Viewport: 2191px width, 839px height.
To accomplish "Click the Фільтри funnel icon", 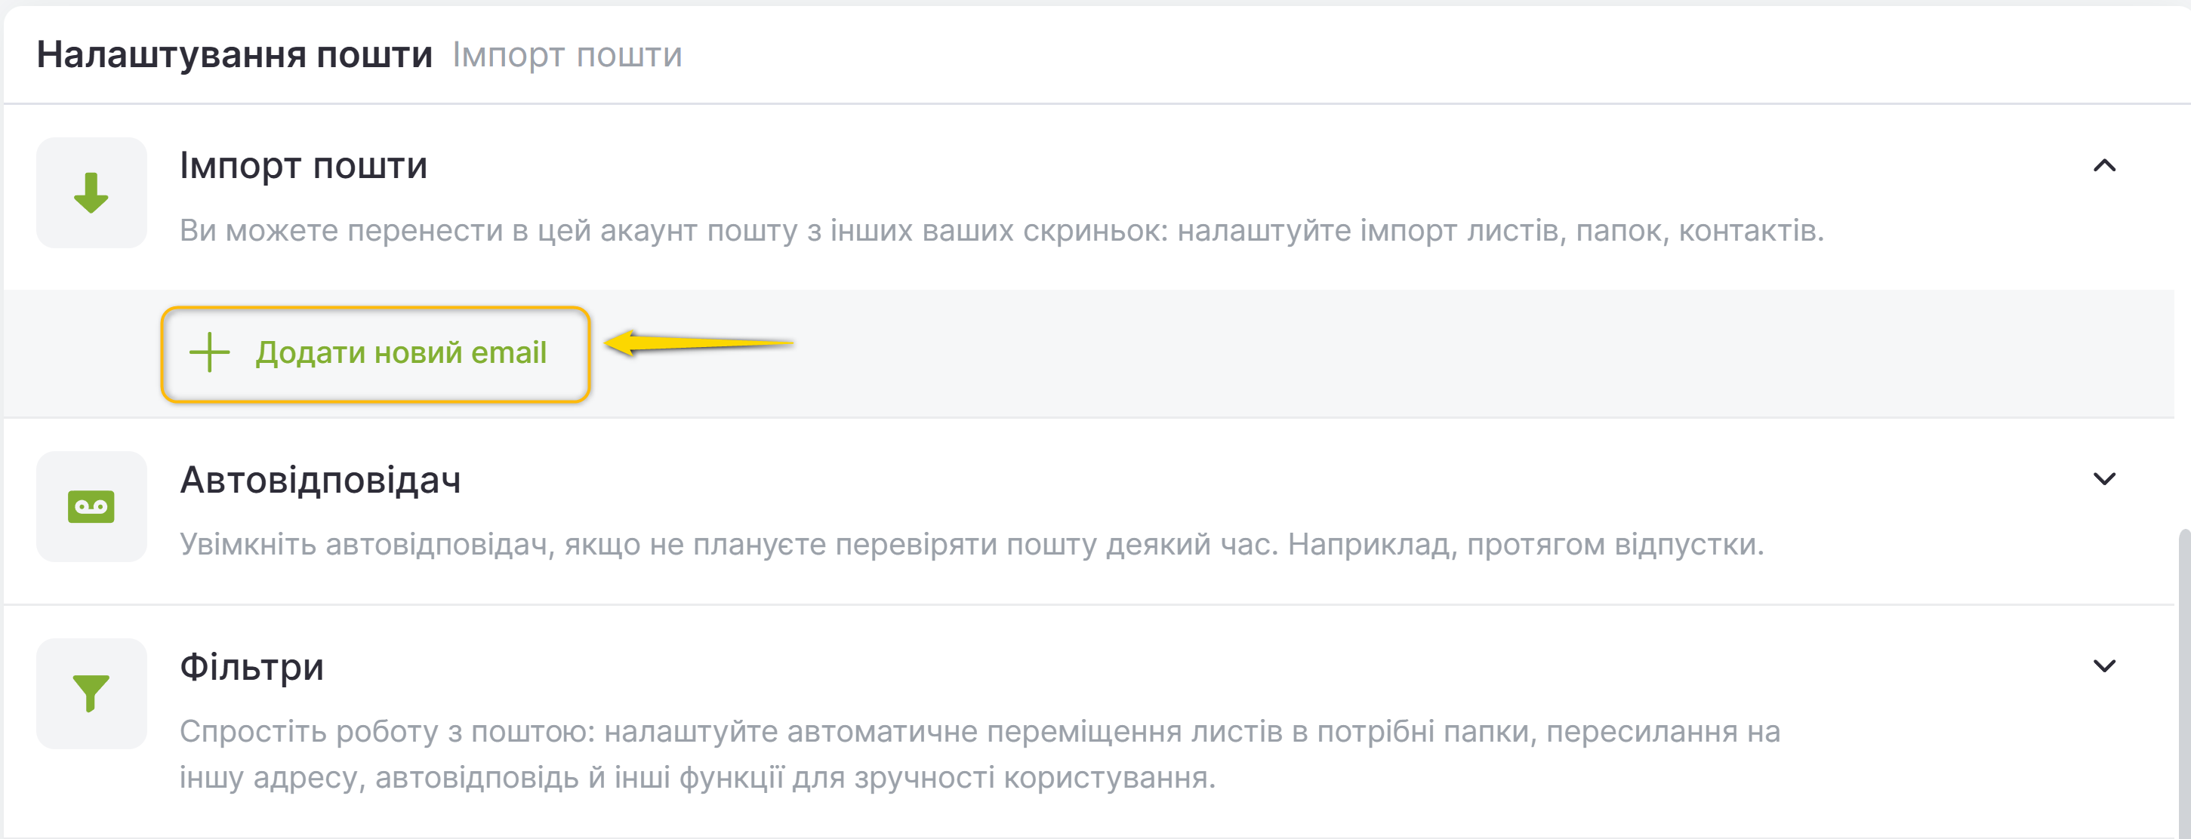I will click(91, 693).
